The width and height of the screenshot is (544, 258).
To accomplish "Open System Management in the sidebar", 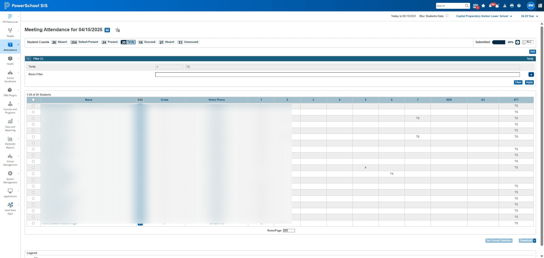I will click(10, 177).
